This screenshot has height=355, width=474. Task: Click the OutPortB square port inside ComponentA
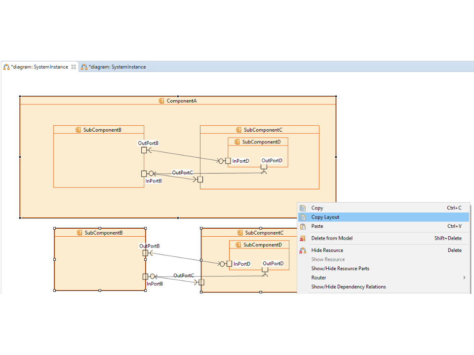tap(144, 150)
